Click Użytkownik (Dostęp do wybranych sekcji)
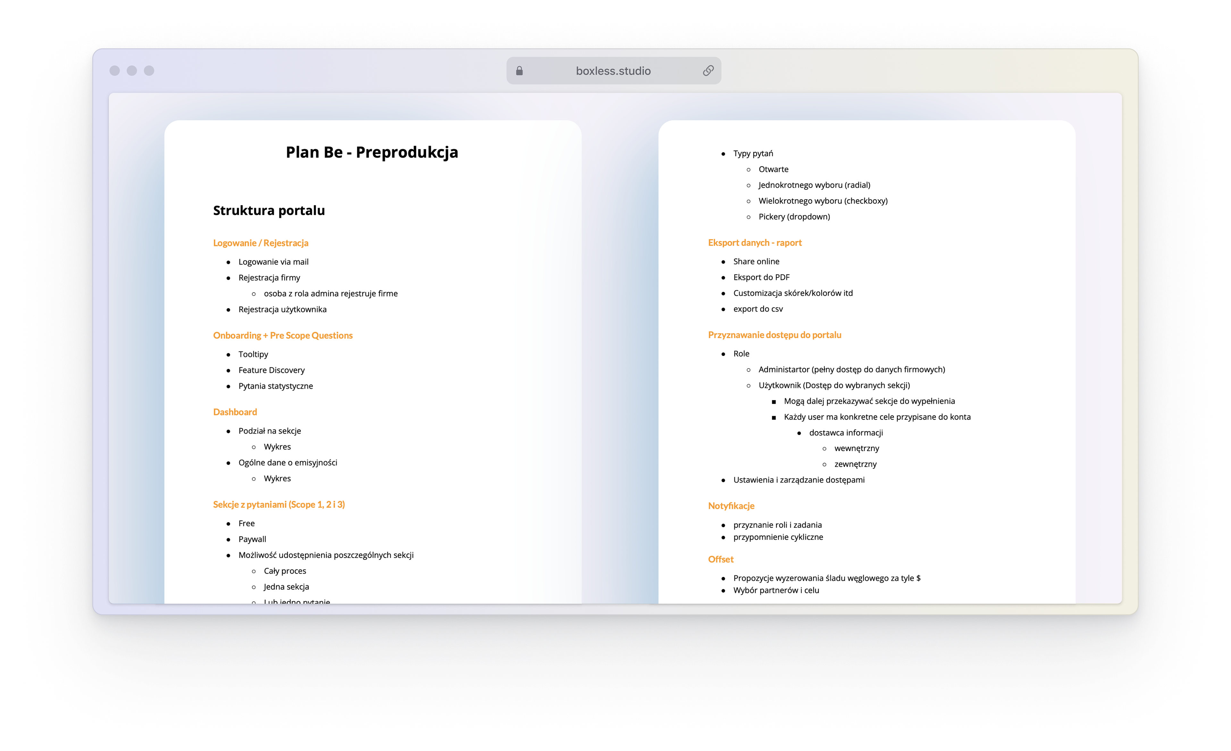The image size is (1231, 751). pos(834,385)
